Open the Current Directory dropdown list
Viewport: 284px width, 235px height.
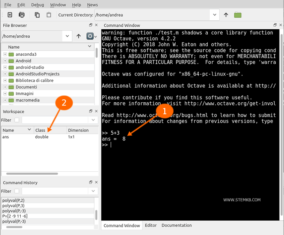[x=215, y=15]
